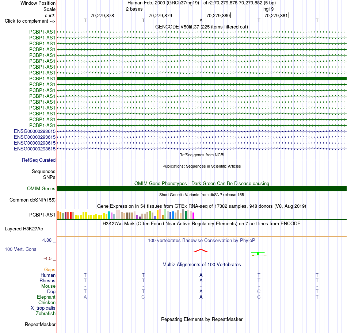
Task: Click the '100 Vert. Cons' track label
Action: pyautogui.click(x=20, y=249)
